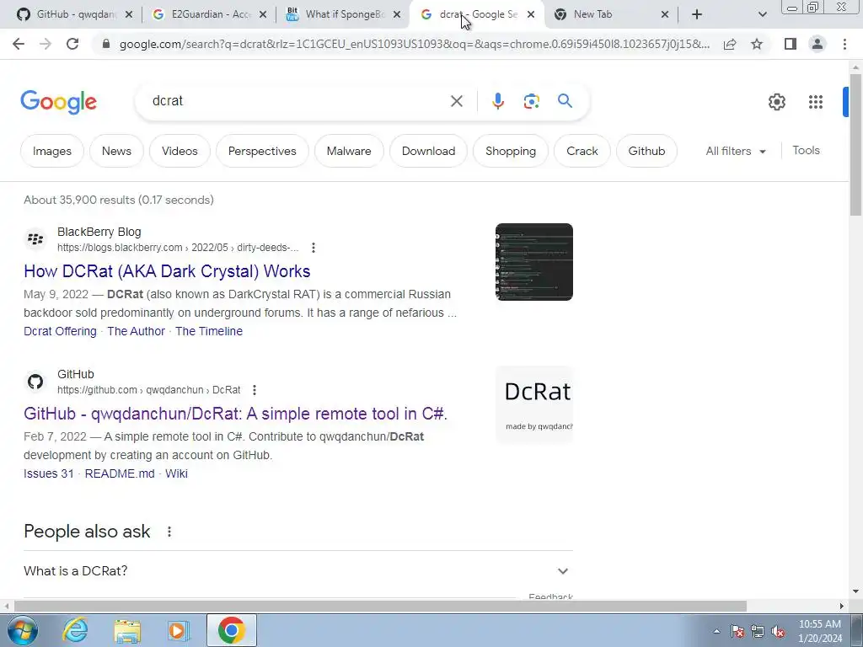Select the Shopping filter chip

point(511,151)
